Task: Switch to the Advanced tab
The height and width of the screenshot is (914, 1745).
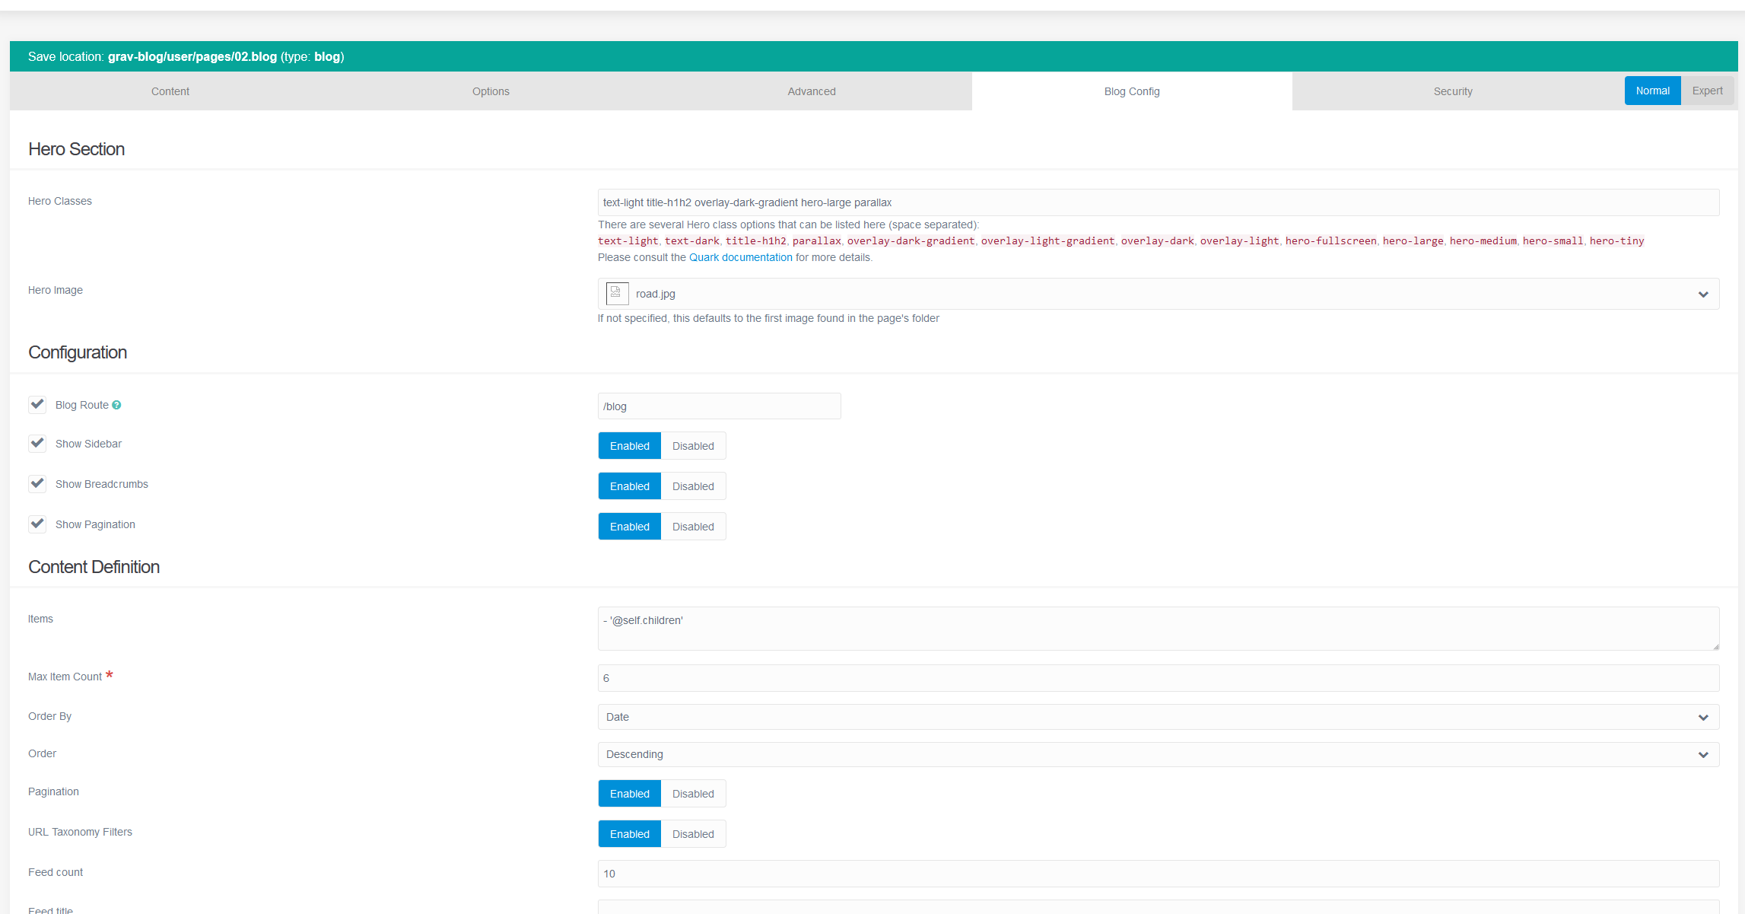Action: [x=812, y=91]
